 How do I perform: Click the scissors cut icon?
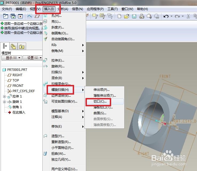point(188,16)
